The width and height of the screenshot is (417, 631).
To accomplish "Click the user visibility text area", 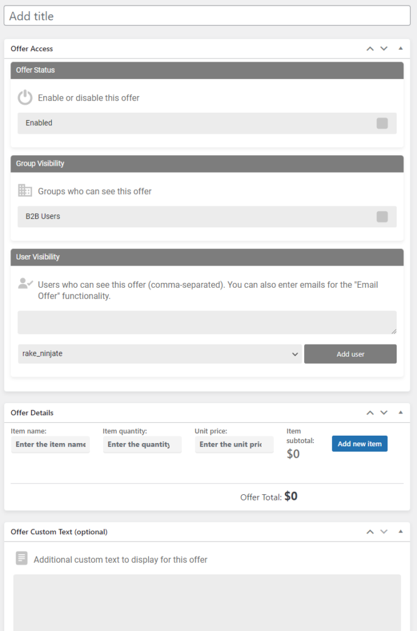I will tap(207, 322).
